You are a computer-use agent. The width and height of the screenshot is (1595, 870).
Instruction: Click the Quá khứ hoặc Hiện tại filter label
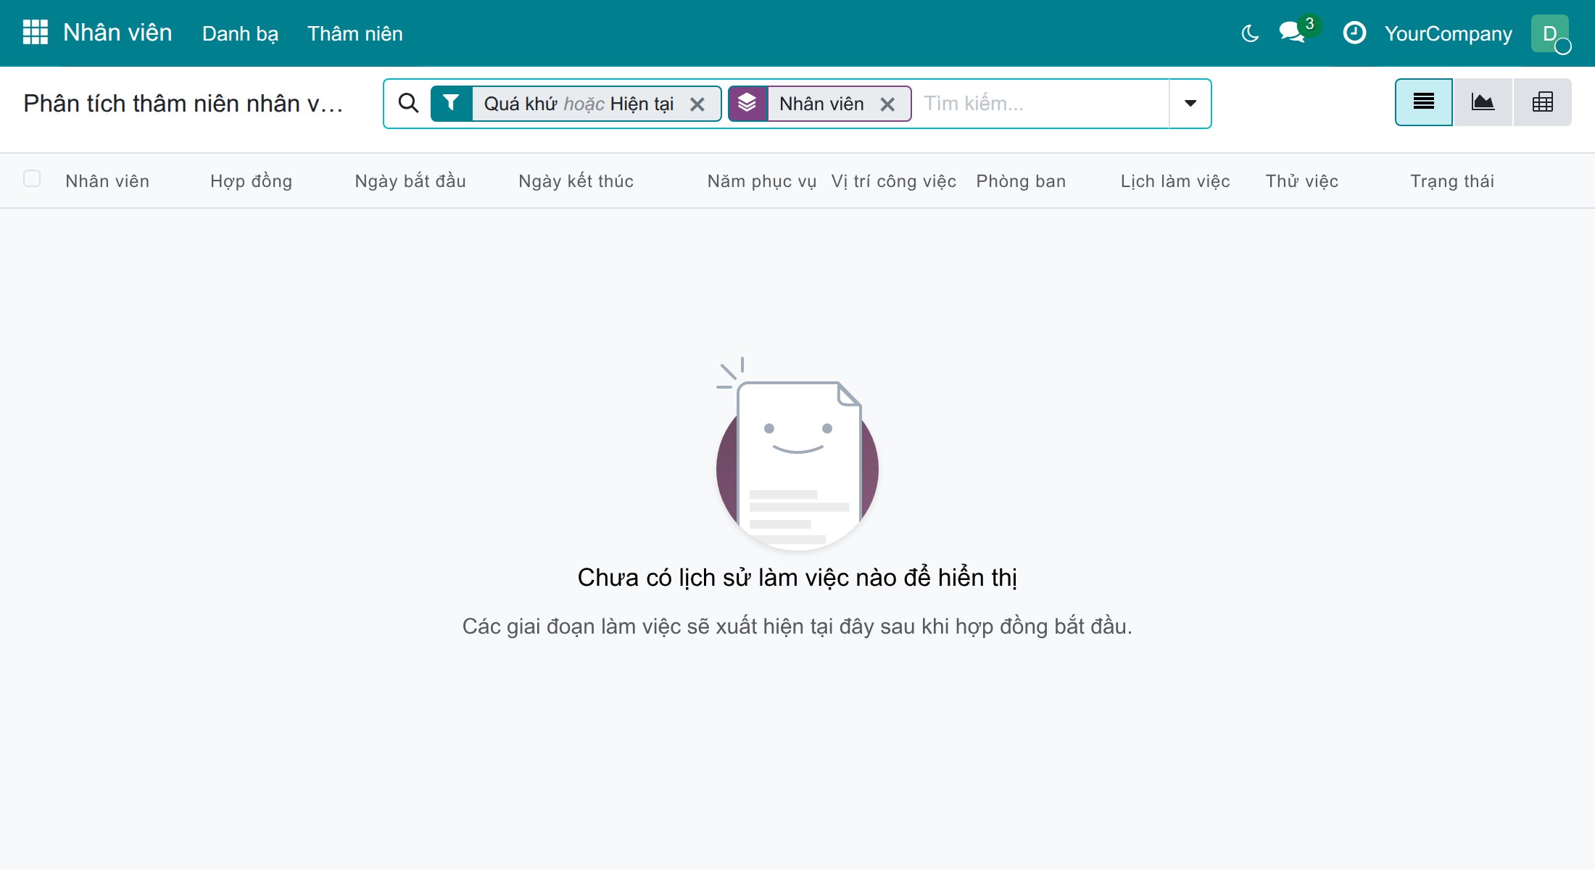point(579,104)
